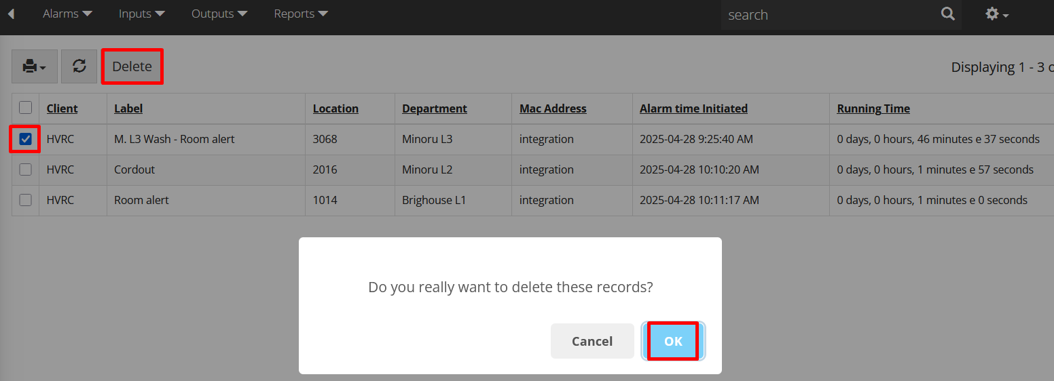Image resolution: width=1054 pixels, height=381 pixels.
Task: Uncheck the M. L3 Wash row checkbox
Action: 25,139
